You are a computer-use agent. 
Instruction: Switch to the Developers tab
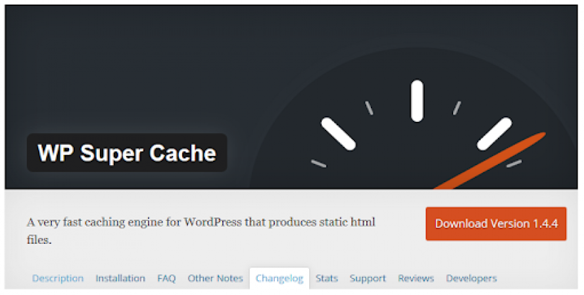click(x=472, y=279)
